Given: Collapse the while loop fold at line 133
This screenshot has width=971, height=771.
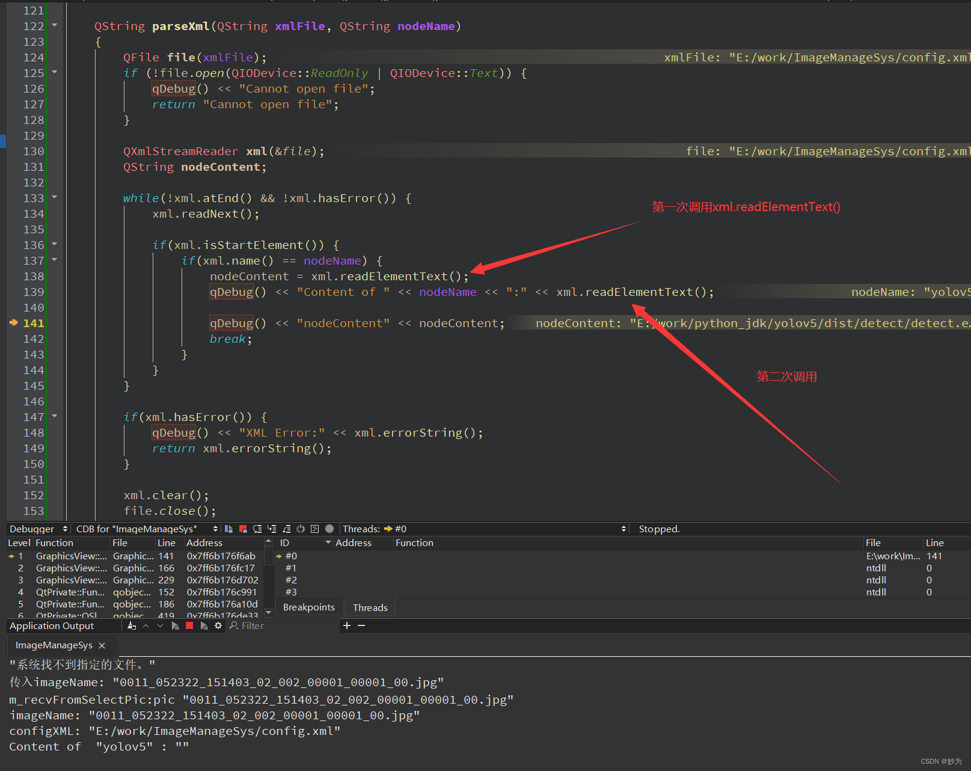Looking at the screenshot, I should click(54, 198).
